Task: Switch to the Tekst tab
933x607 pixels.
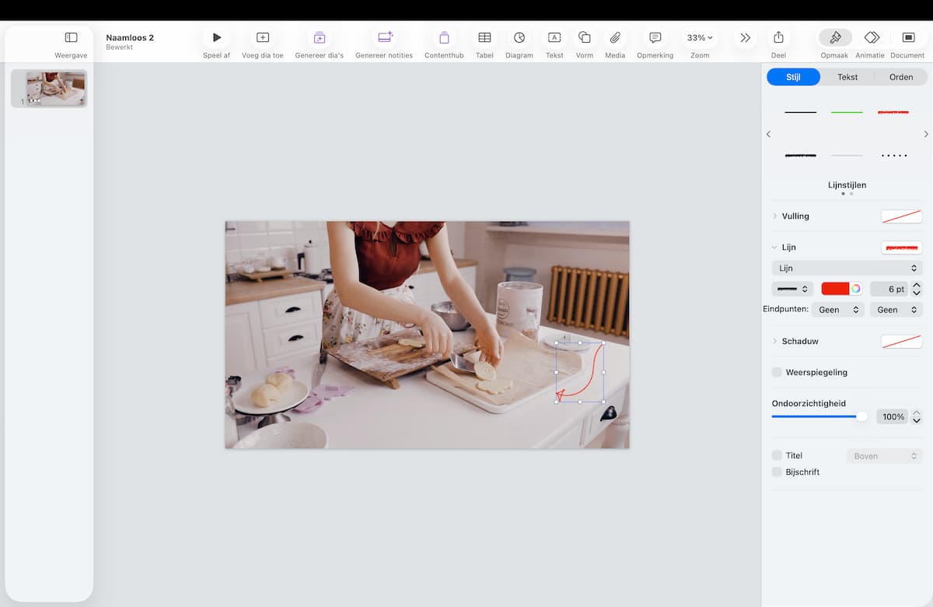Action: click(847, 77)
